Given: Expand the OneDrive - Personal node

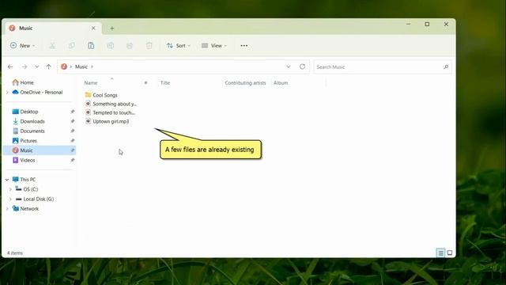Looking at the screenshot, I should [x=7, y=93].
